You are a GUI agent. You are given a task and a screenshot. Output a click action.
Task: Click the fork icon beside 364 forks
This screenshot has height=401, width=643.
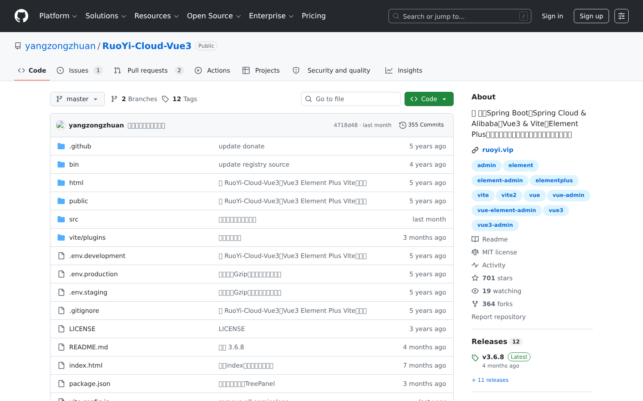pos(475,304)
